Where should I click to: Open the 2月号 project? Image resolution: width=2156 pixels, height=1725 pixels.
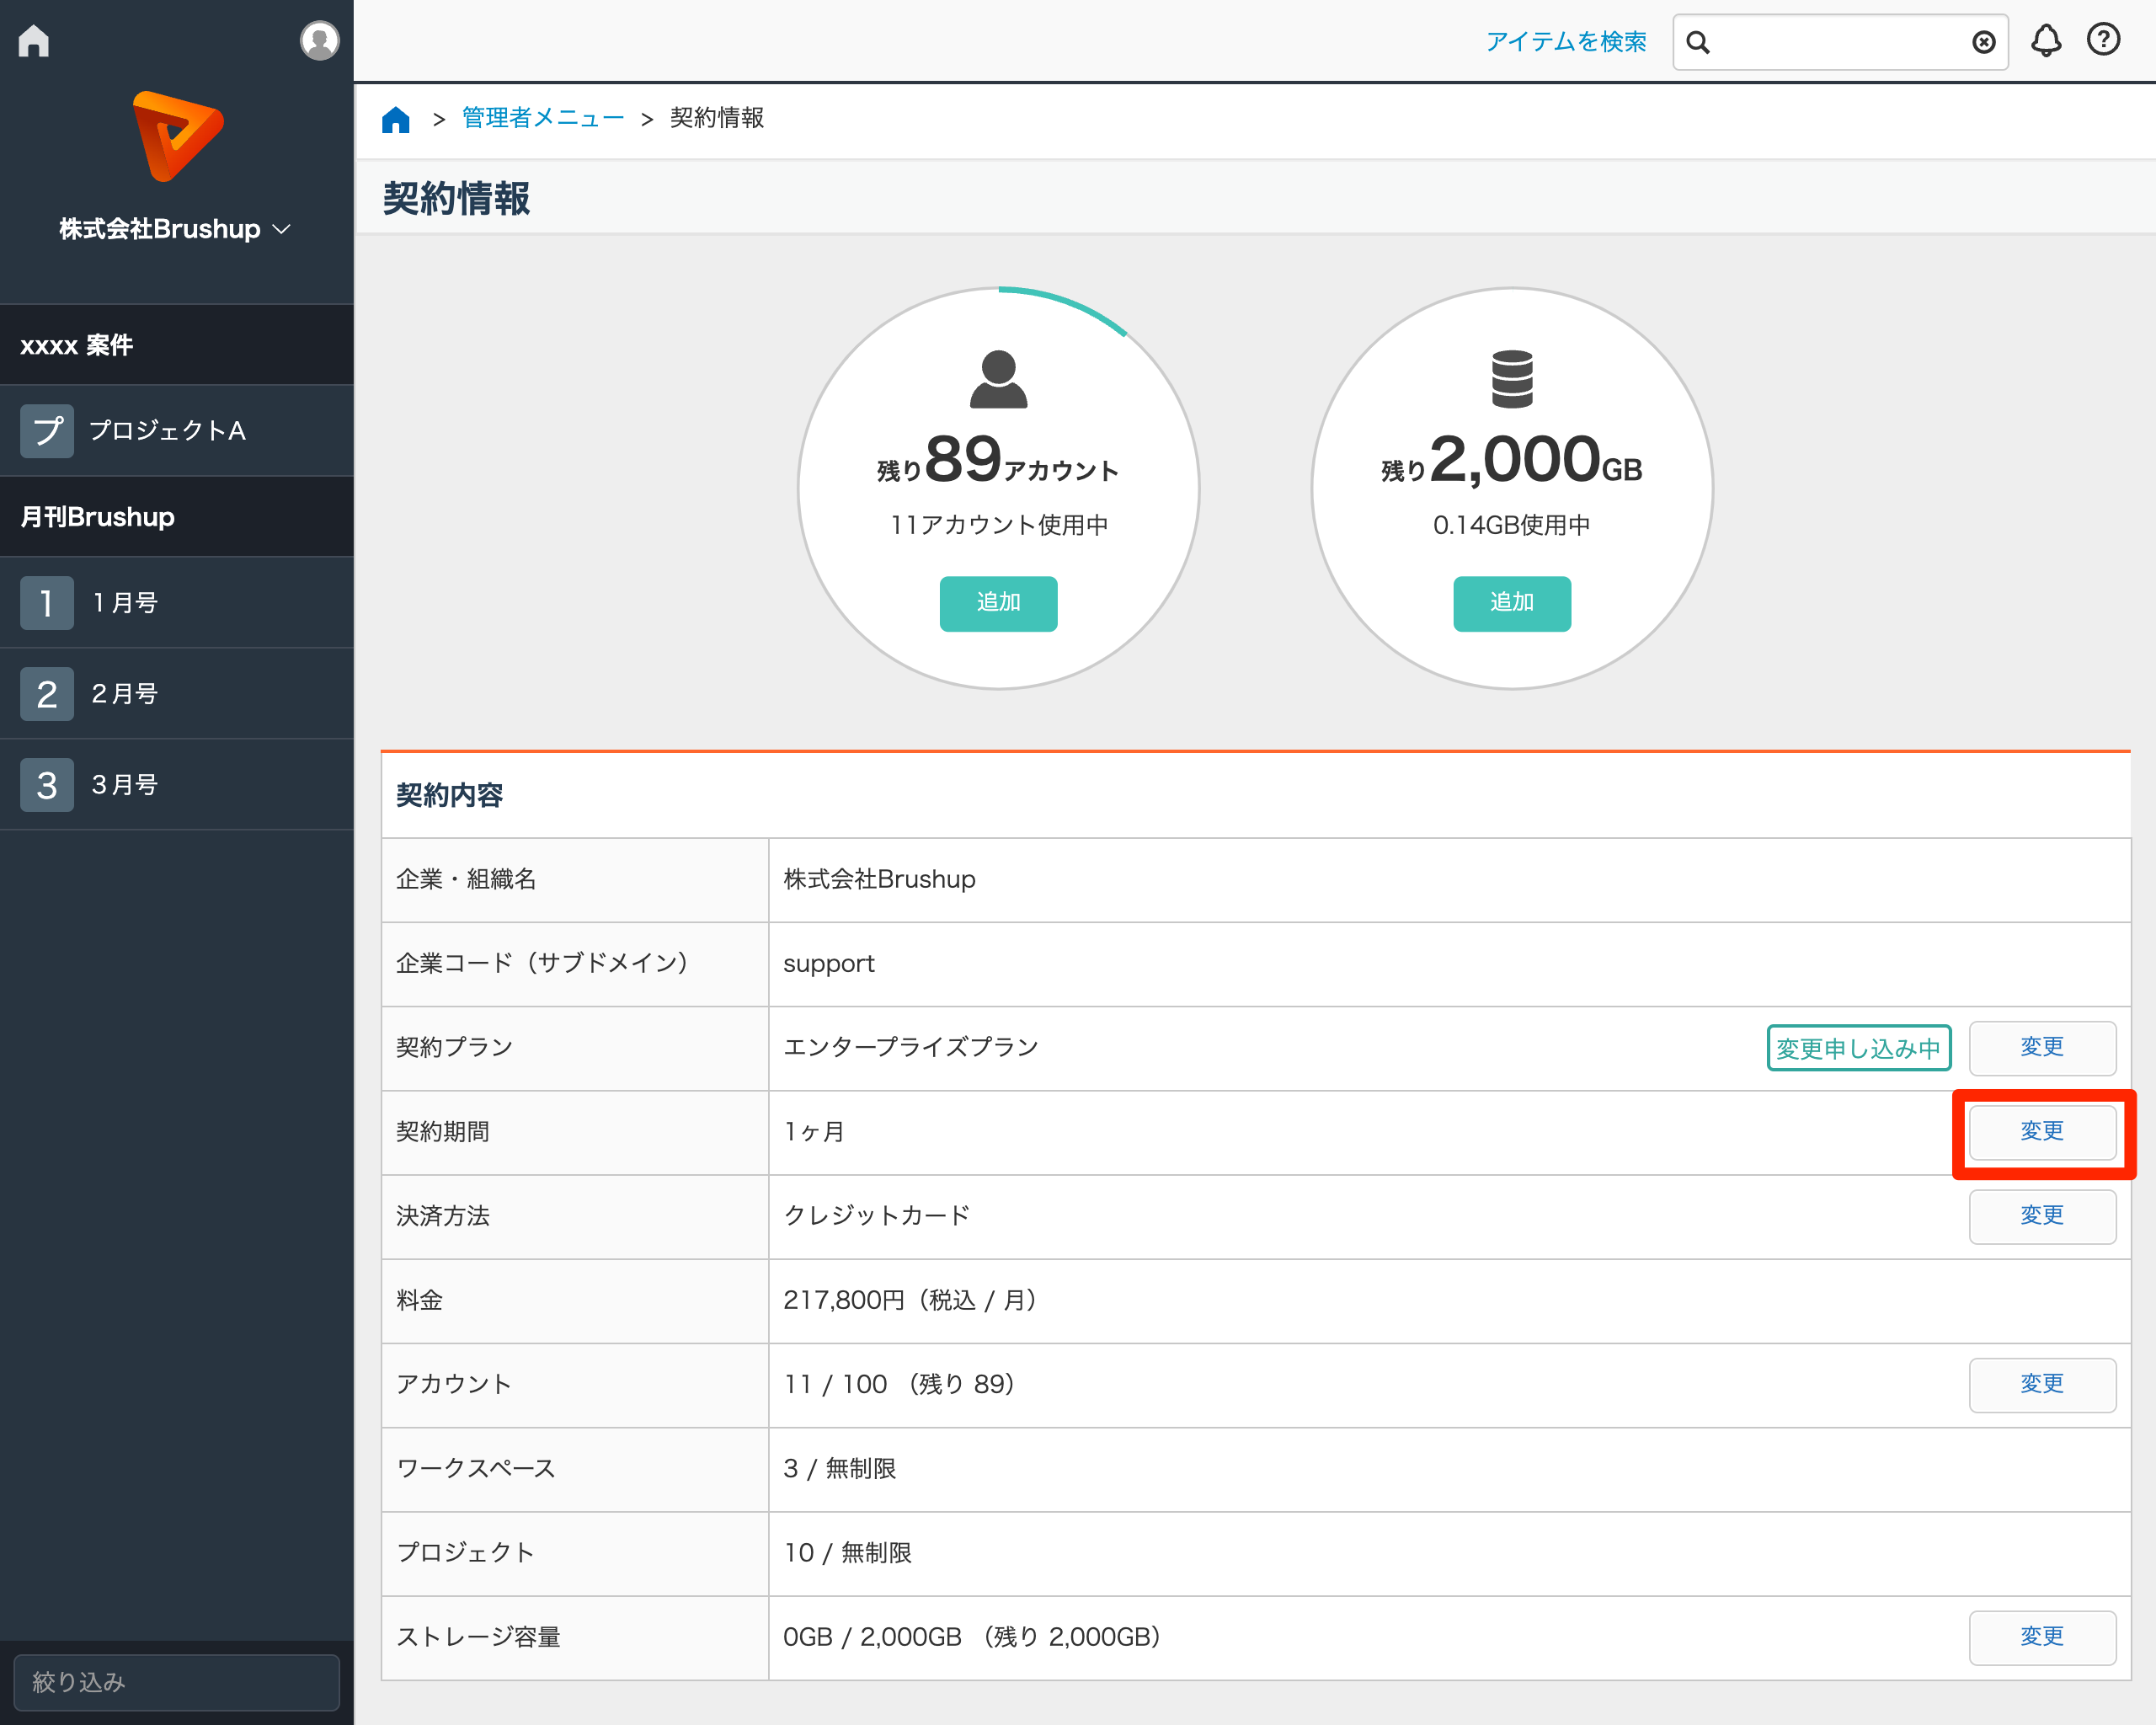click(177, 694)
